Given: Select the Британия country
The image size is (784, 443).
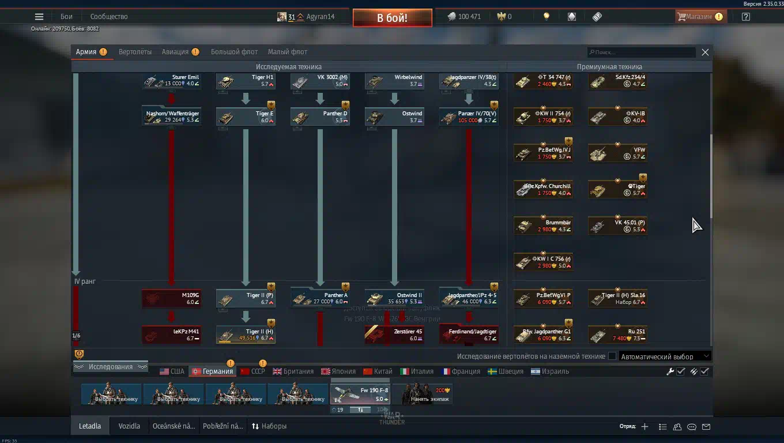Looking at the screenshot, I should click(293, 371).
